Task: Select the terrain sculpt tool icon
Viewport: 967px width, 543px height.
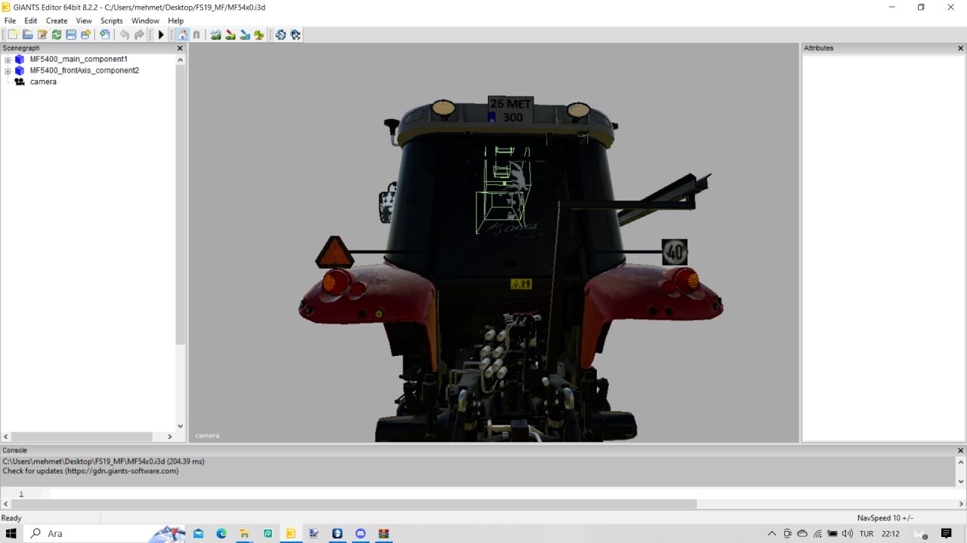Action: coord(216,35)
